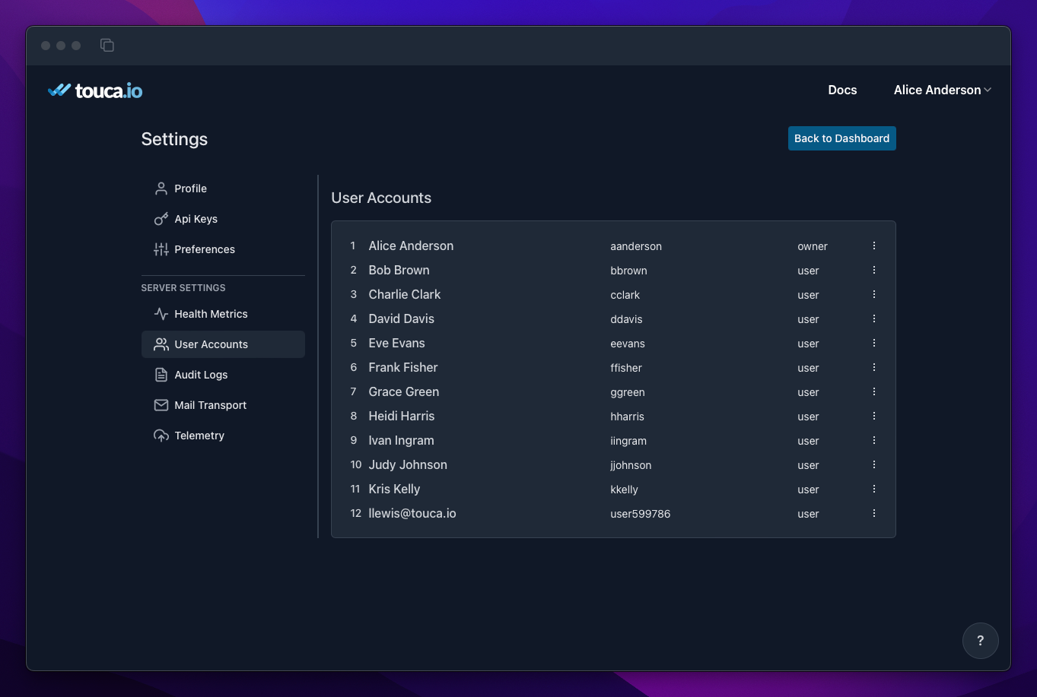Click the Telemetry cloud upload icon

161,436
